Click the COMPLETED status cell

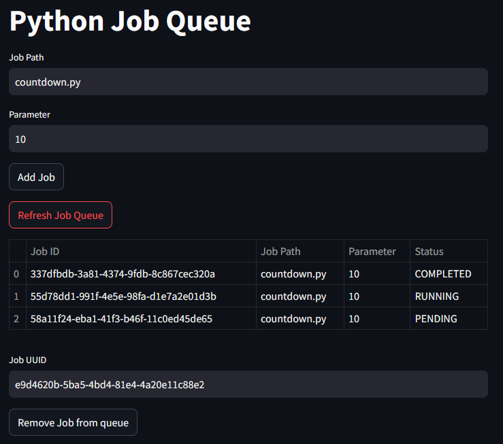tap(443, 274)
